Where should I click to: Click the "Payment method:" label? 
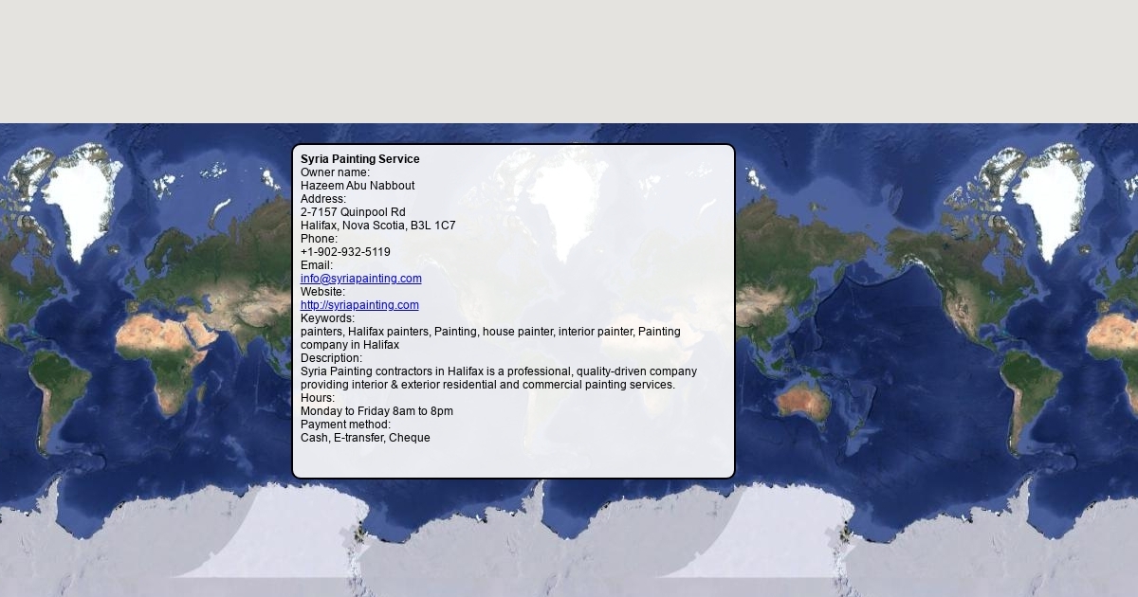[x=345, y=425]
